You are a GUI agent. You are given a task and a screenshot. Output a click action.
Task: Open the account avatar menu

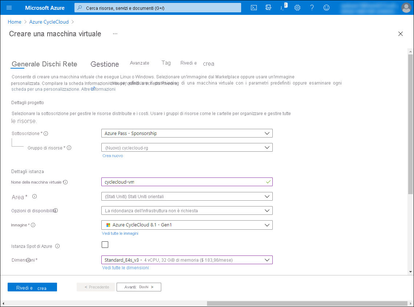pyautogui.click(x=406, y=7)
